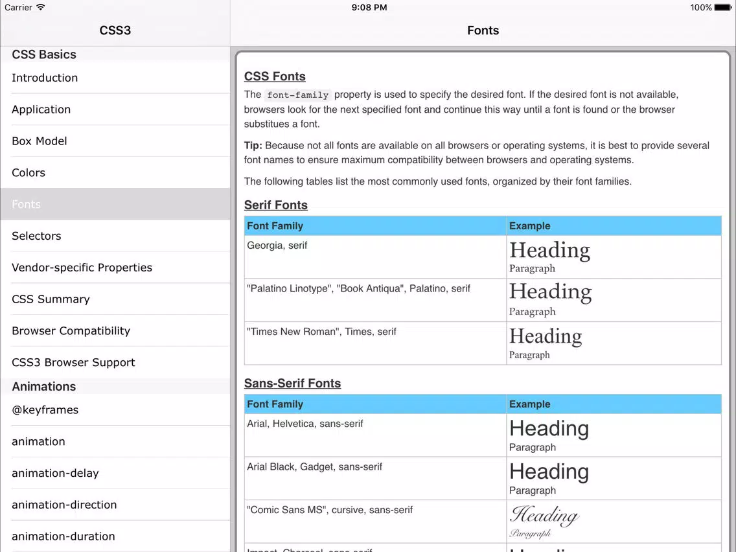The width and height of the screenshot is (736, 552).
Task: Click the cursive example Paragraph text
Action: (530, 533)
